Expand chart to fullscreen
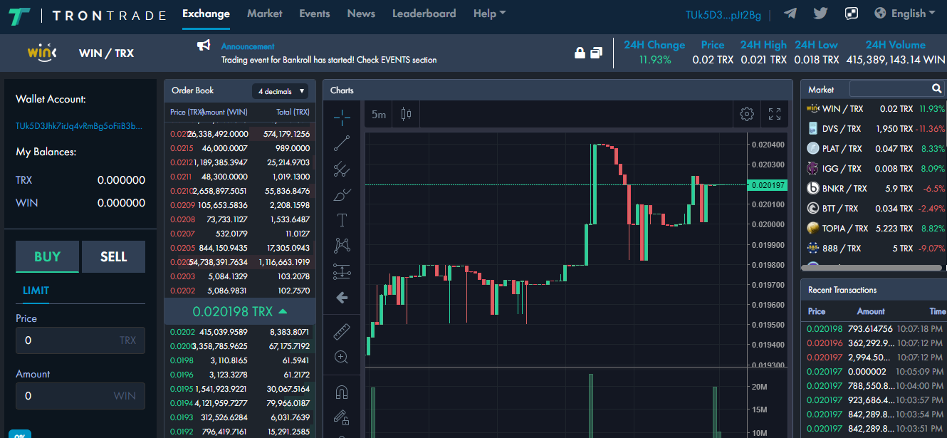Screen dimensions: 947x438 775,114
